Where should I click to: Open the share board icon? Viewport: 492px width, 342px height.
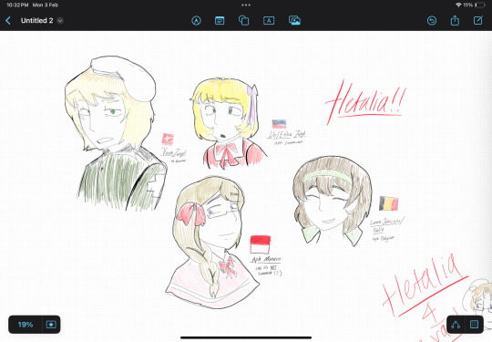455,21
